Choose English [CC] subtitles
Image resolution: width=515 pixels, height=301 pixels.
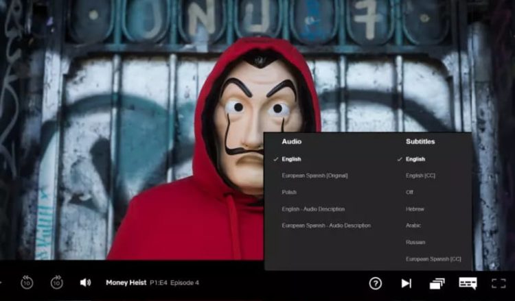coord(420,176)
